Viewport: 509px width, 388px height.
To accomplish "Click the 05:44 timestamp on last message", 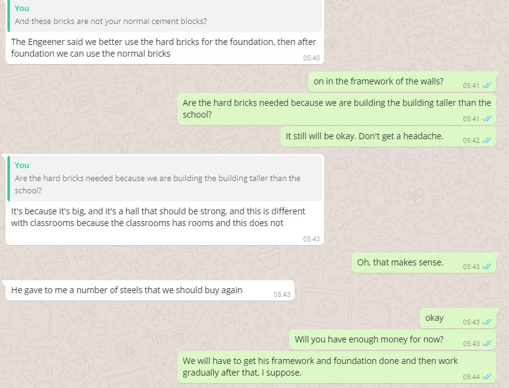I will click(x=471, y=376).
